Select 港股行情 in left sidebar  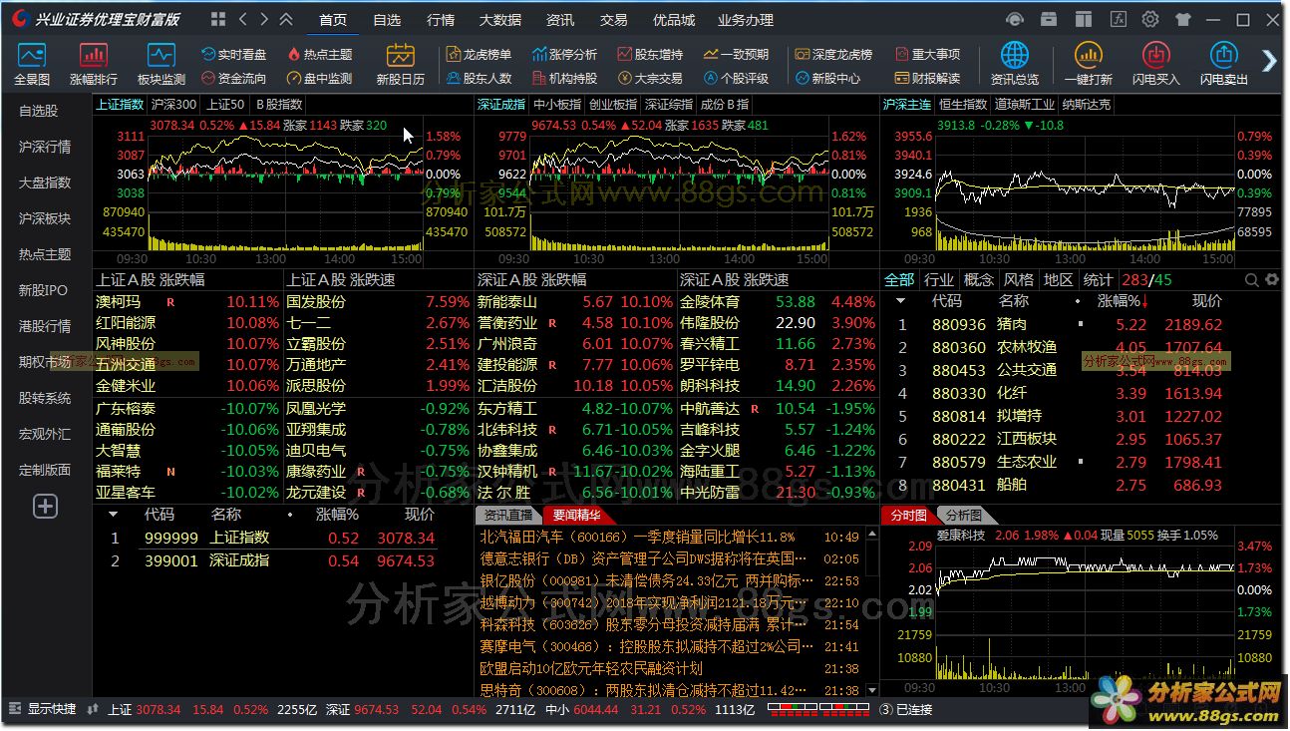click(45, 326)
